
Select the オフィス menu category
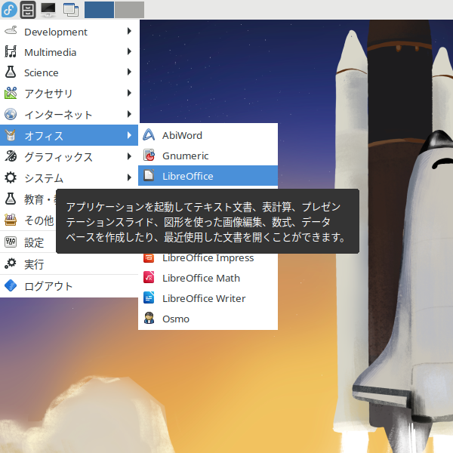coord(69,135)
